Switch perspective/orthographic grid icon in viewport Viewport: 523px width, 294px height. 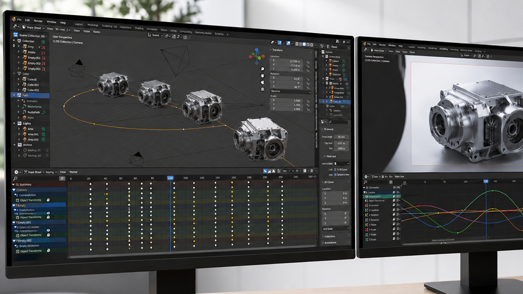(x=263, y=89)
